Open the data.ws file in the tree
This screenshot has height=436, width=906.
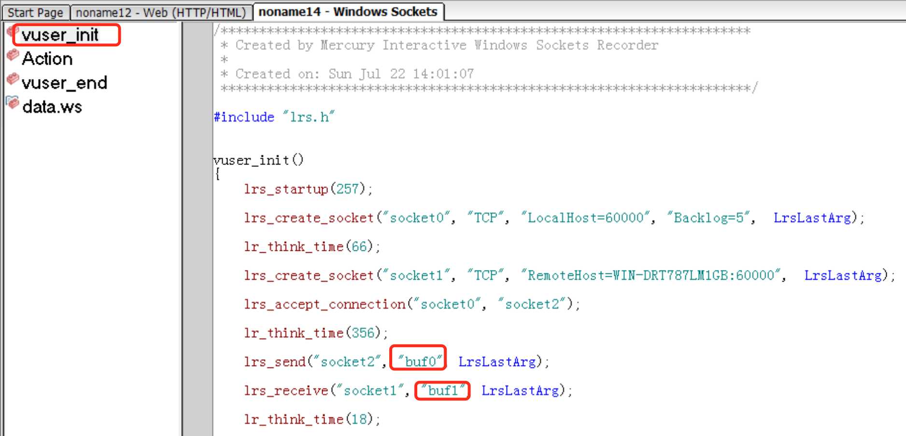52,107
